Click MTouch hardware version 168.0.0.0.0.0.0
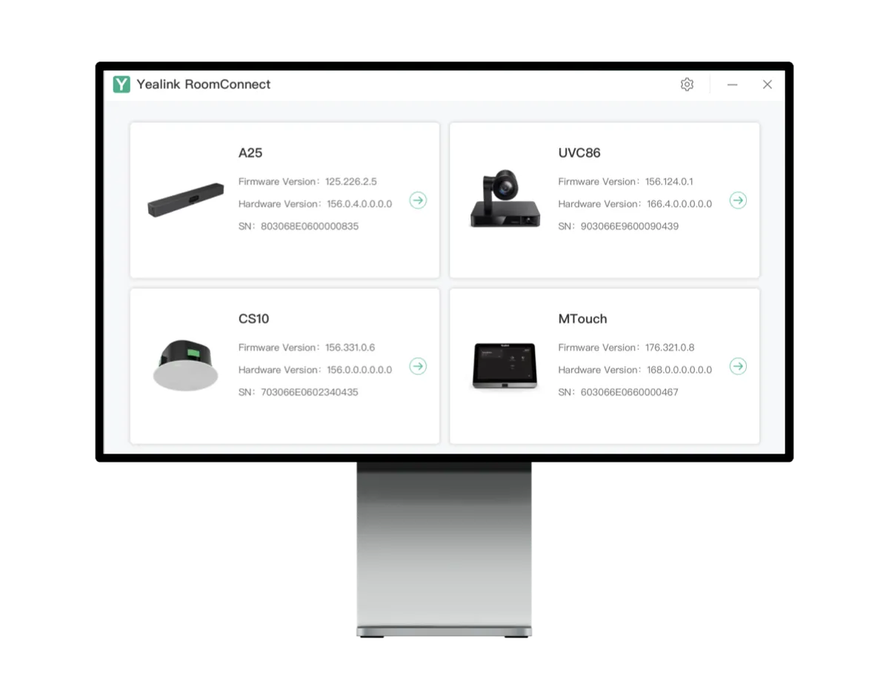 click(679, 370)
